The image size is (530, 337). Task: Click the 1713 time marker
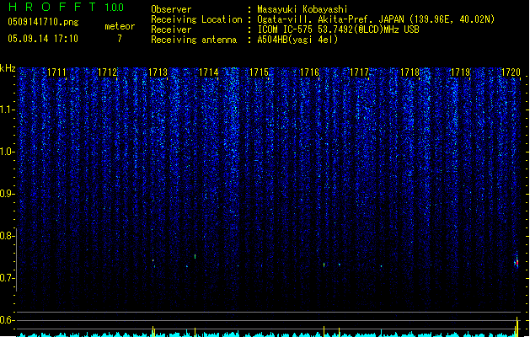pos(158,72)
